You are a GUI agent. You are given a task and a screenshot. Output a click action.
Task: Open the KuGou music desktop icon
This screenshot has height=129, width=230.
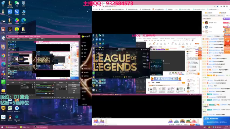(10, 12)
